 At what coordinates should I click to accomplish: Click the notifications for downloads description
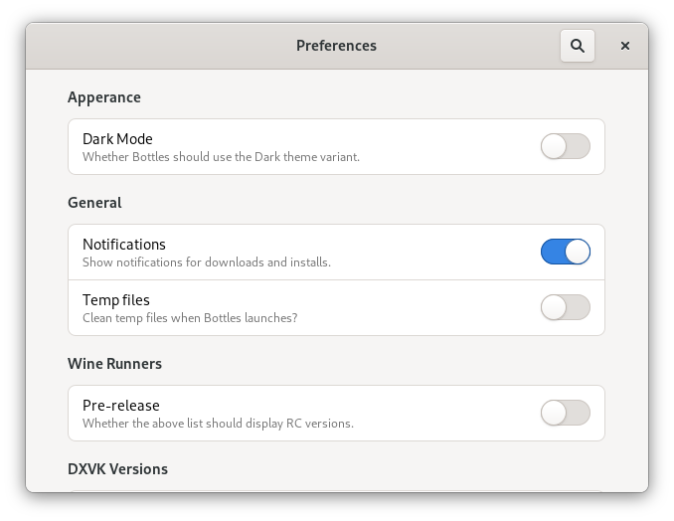206,262
